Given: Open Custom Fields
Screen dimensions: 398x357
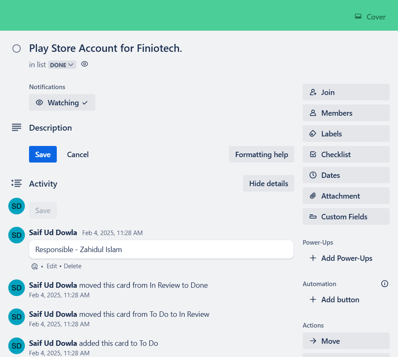Looking at the screenshot, I should [346, 216].
